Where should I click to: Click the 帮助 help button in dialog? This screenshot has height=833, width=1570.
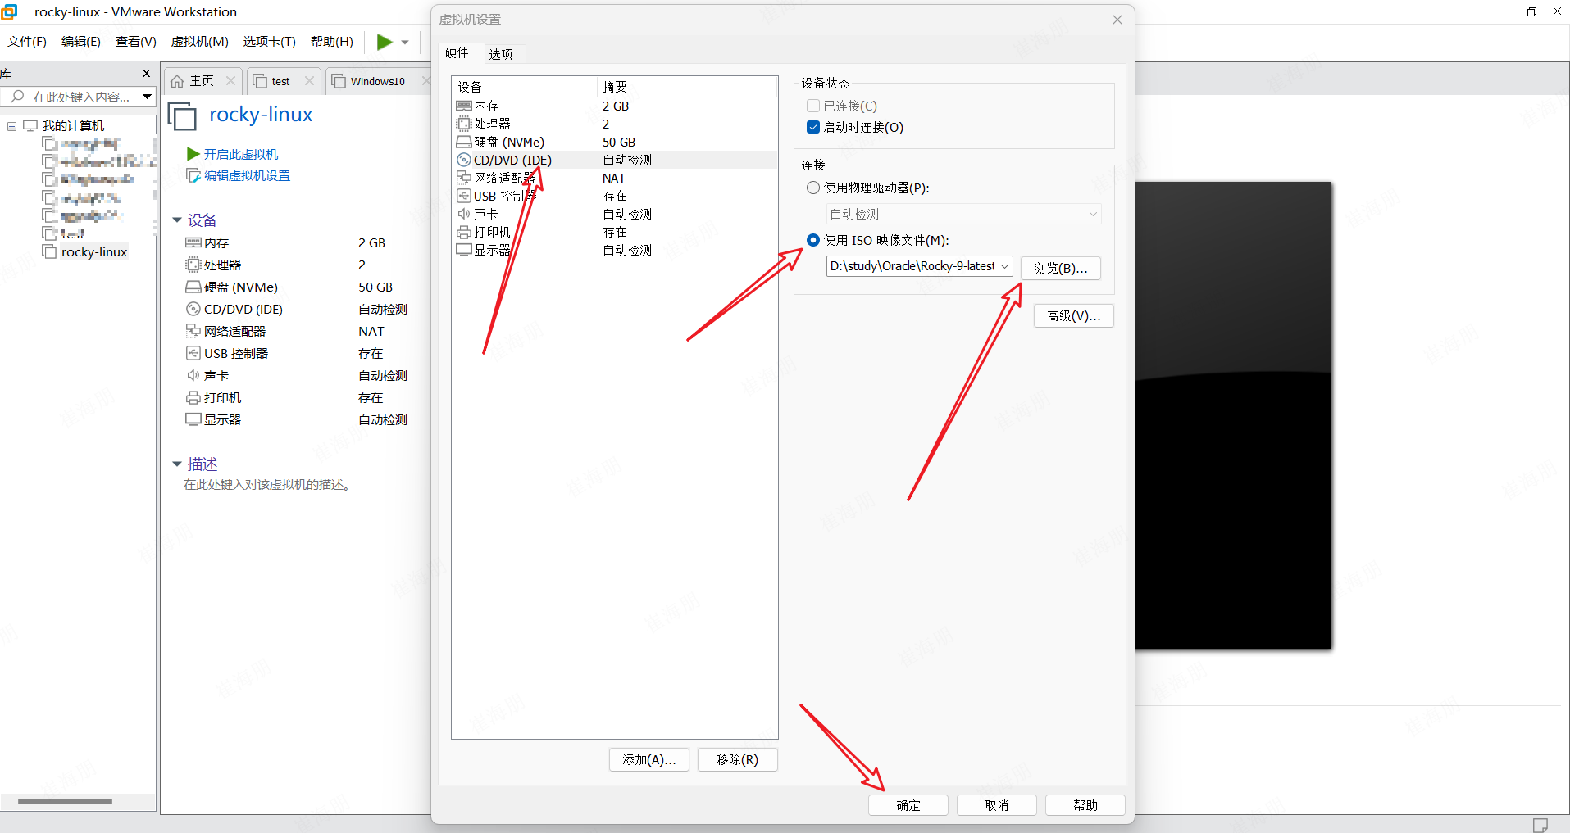click(x=1085, y=805)
